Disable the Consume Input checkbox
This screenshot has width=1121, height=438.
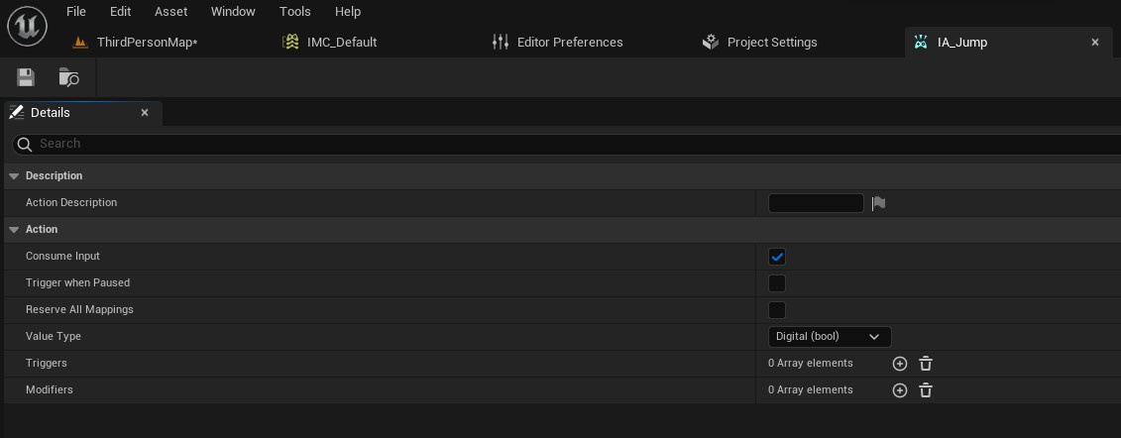click(x=777, y=257)
